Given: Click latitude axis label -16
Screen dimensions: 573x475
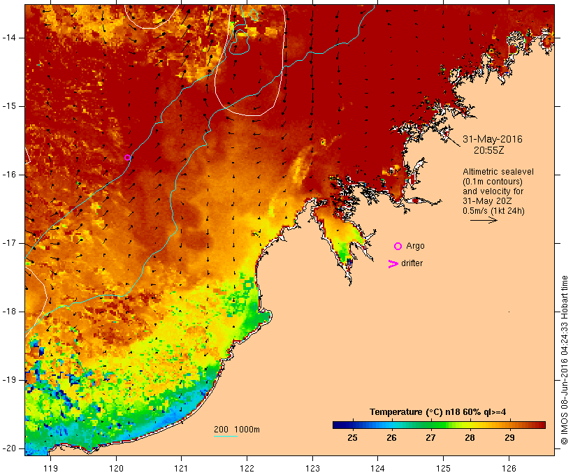Looking at the screenshot, I should point(9,175).
